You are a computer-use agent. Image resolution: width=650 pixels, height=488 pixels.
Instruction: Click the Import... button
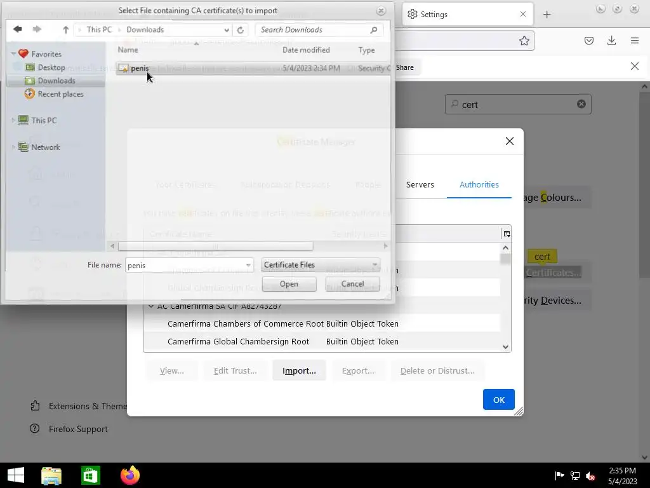pyautogui.click(x=299, y=370)
